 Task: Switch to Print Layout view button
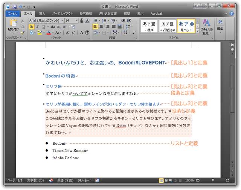coord(161,181)
